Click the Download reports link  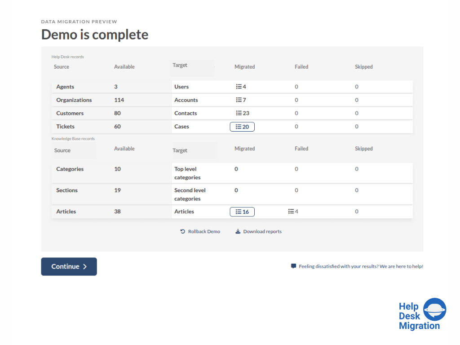click(x=262, y=232)
